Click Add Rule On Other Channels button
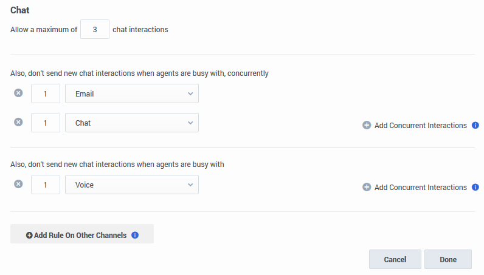This screenshot has height=275, width=484. point(77,235)
